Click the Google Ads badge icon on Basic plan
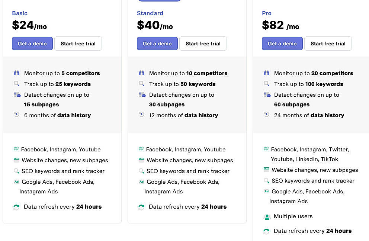The width and height of the screenshot is (369, 241). pos(16,181)
